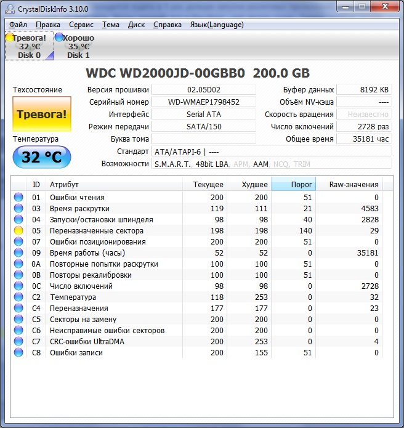Image resolution: width=404 pixels, height=428 pixels.
Task: Click status icon for C8 Ошибки записи
Action: tap(18, 353)
